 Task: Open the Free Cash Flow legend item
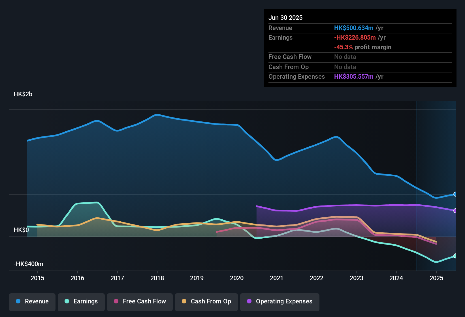(140, 301)
